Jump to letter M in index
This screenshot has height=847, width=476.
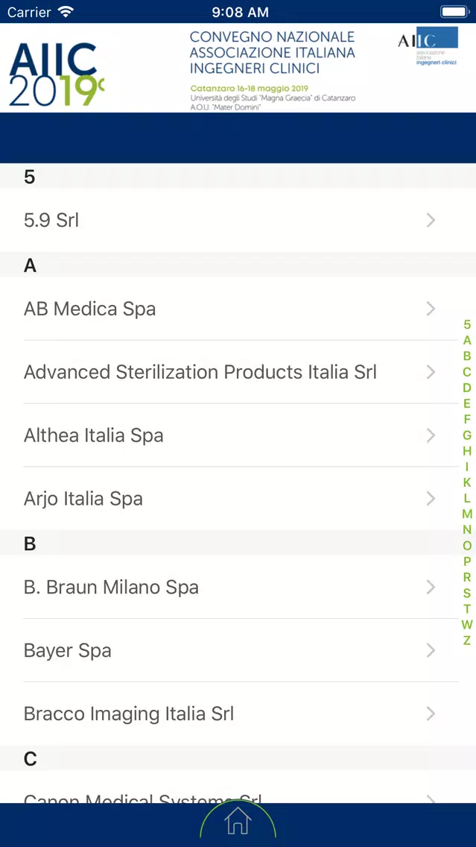point(467,514)
